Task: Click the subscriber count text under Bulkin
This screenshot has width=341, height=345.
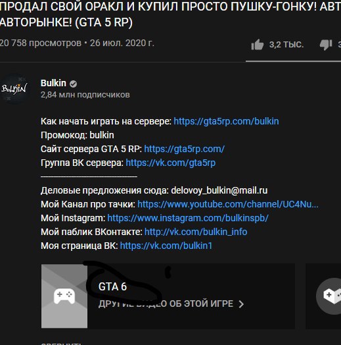Action: [85, 95]
